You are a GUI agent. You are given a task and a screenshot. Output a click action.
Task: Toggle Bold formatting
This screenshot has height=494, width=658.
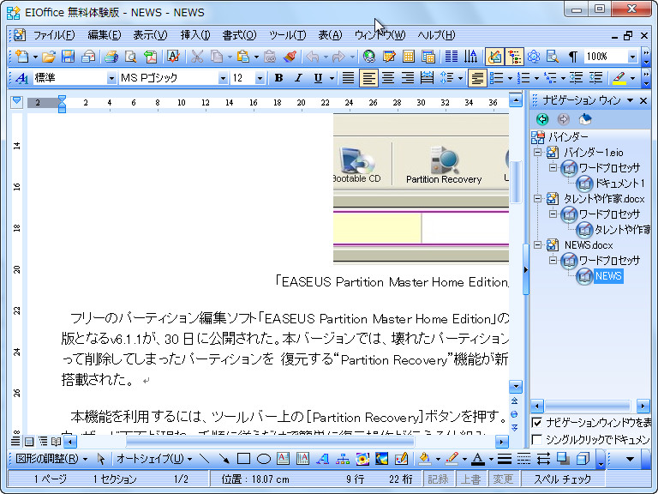click(278, 78)
